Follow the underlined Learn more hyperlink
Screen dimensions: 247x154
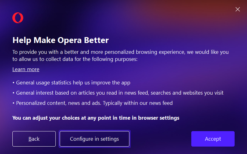pos(26,69)
